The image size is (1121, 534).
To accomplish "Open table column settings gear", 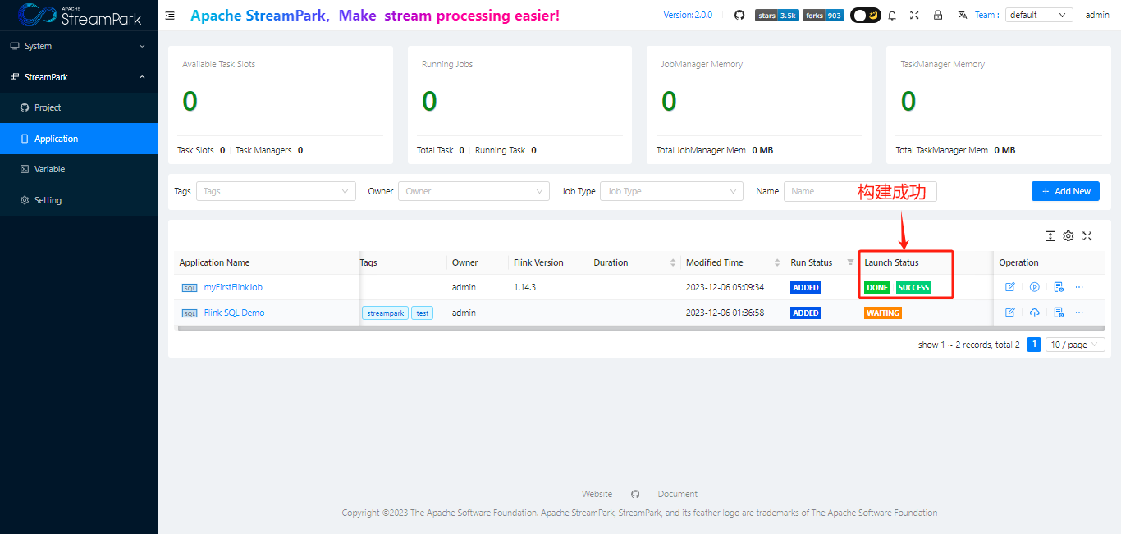I will [x=1068, y=236].
